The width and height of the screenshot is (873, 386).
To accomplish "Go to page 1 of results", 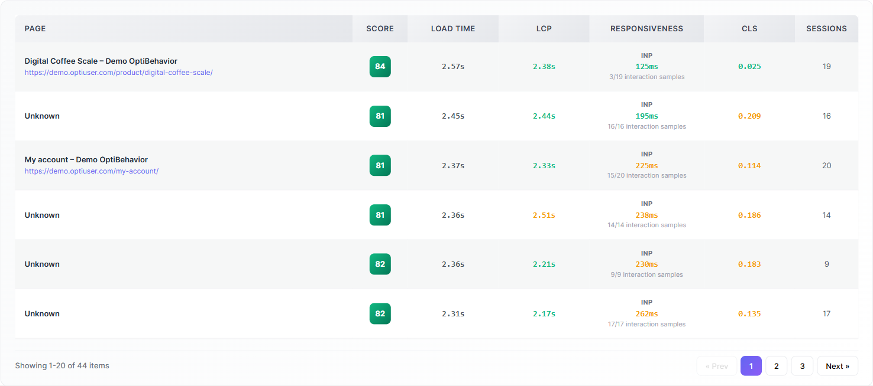I will tap(751, 366).
